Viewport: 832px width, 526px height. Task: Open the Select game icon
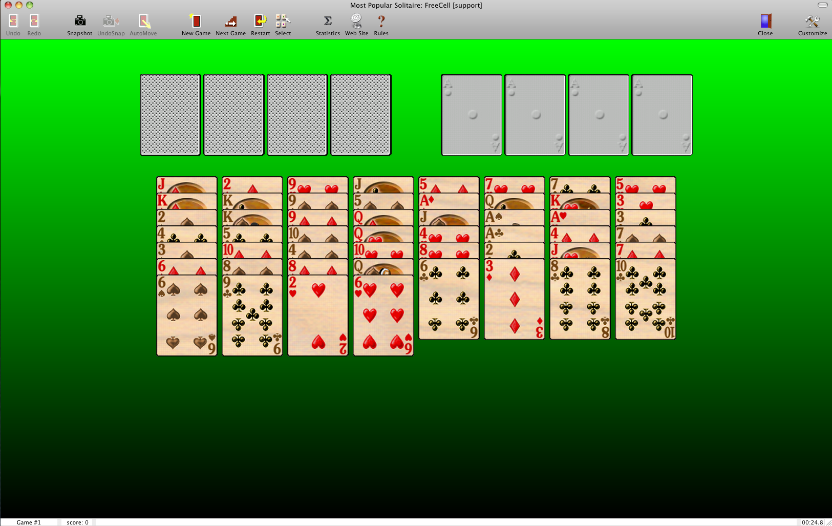pos(283,22)
